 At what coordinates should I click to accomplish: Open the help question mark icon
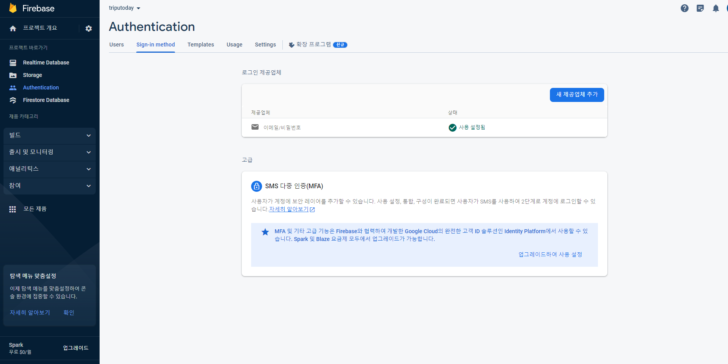click(685, 8)
